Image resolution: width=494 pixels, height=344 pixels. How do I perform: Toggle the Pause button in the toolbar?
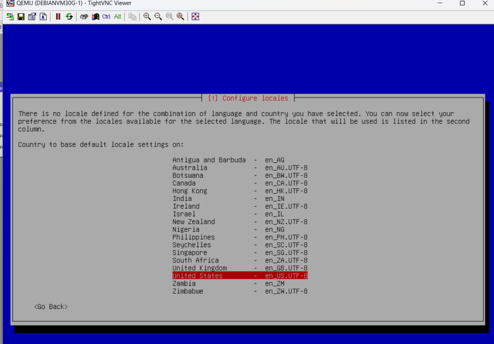coord(58,16)
